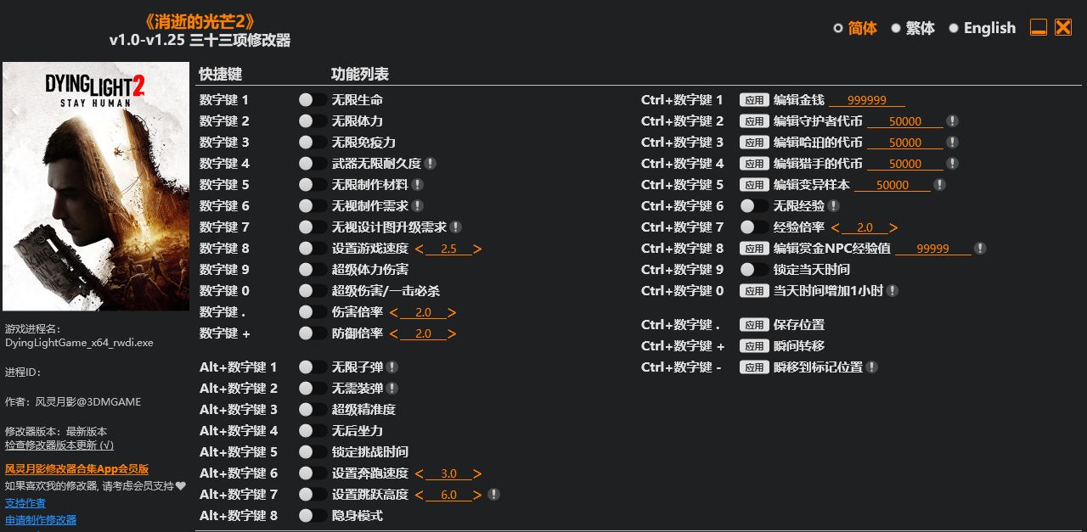This screenshot has height=532, width=1087.
Task: Click info icon next to 当天时间增加1小时
Action: [x=893, y=291]
